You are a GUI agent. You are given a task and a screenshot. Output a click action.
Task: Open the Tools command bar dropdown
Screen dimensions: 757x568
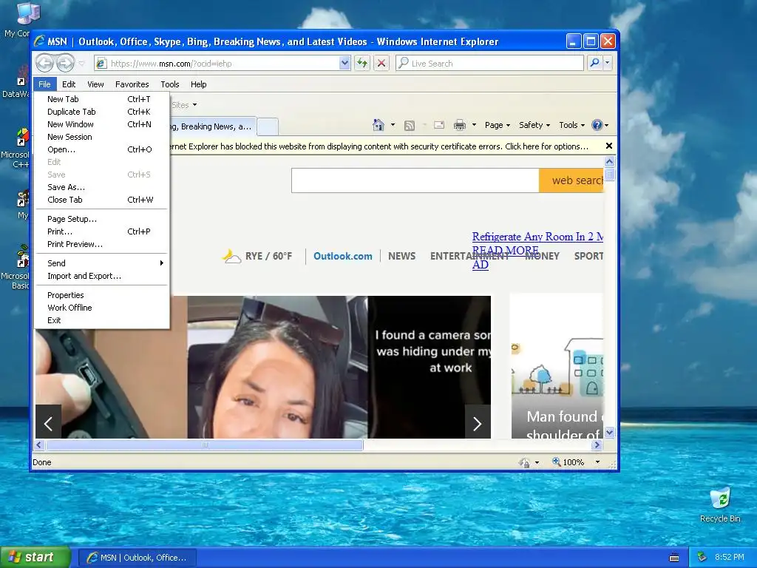point(572,125)
